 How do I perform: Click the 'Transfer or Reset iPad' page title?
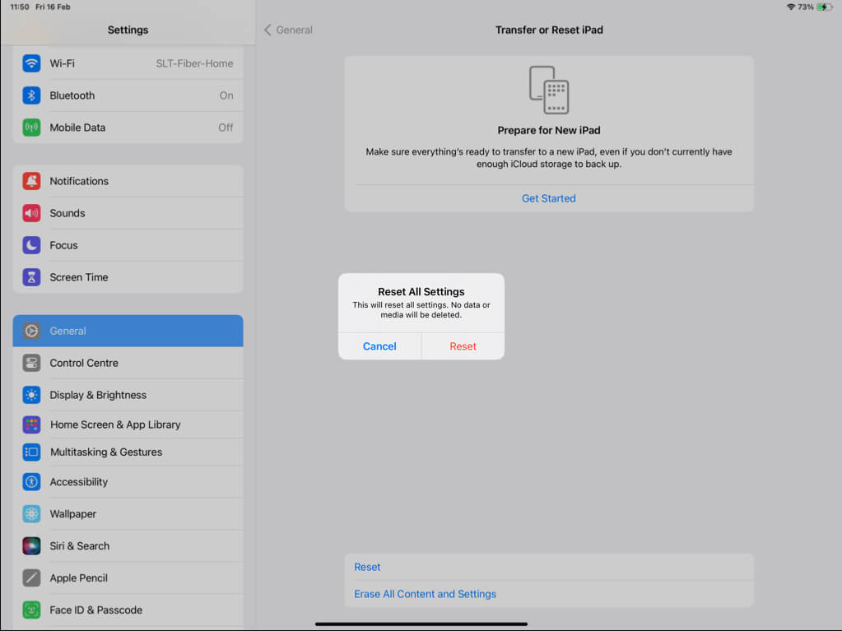tap(549, 30)
